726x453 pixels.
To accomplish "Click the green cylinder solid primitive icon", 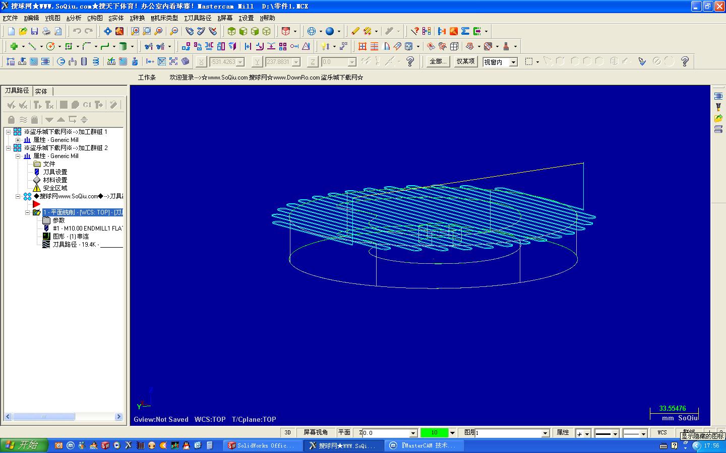I will point(123,46).
